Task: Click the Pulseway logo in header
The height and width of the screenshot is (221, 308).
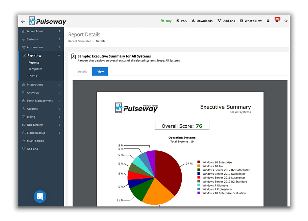Action: pos(47,21)
